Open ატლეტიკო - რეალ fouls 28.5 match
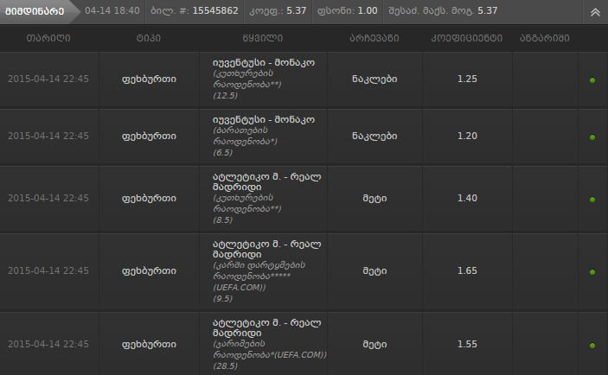This screenshot has height=375, width=608. click(x=266, y=327)
